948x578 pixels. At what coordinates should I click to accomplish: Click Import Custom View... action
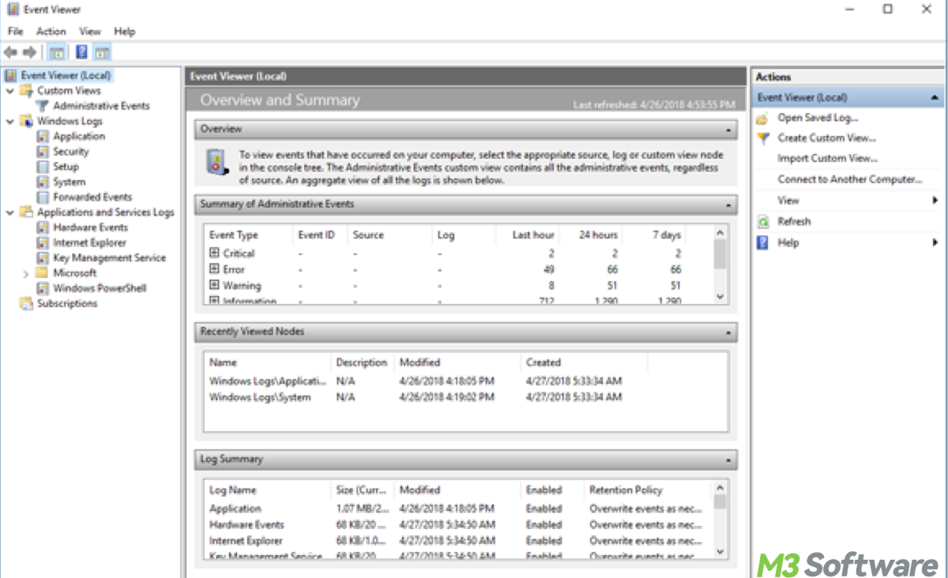click(827, 159)
